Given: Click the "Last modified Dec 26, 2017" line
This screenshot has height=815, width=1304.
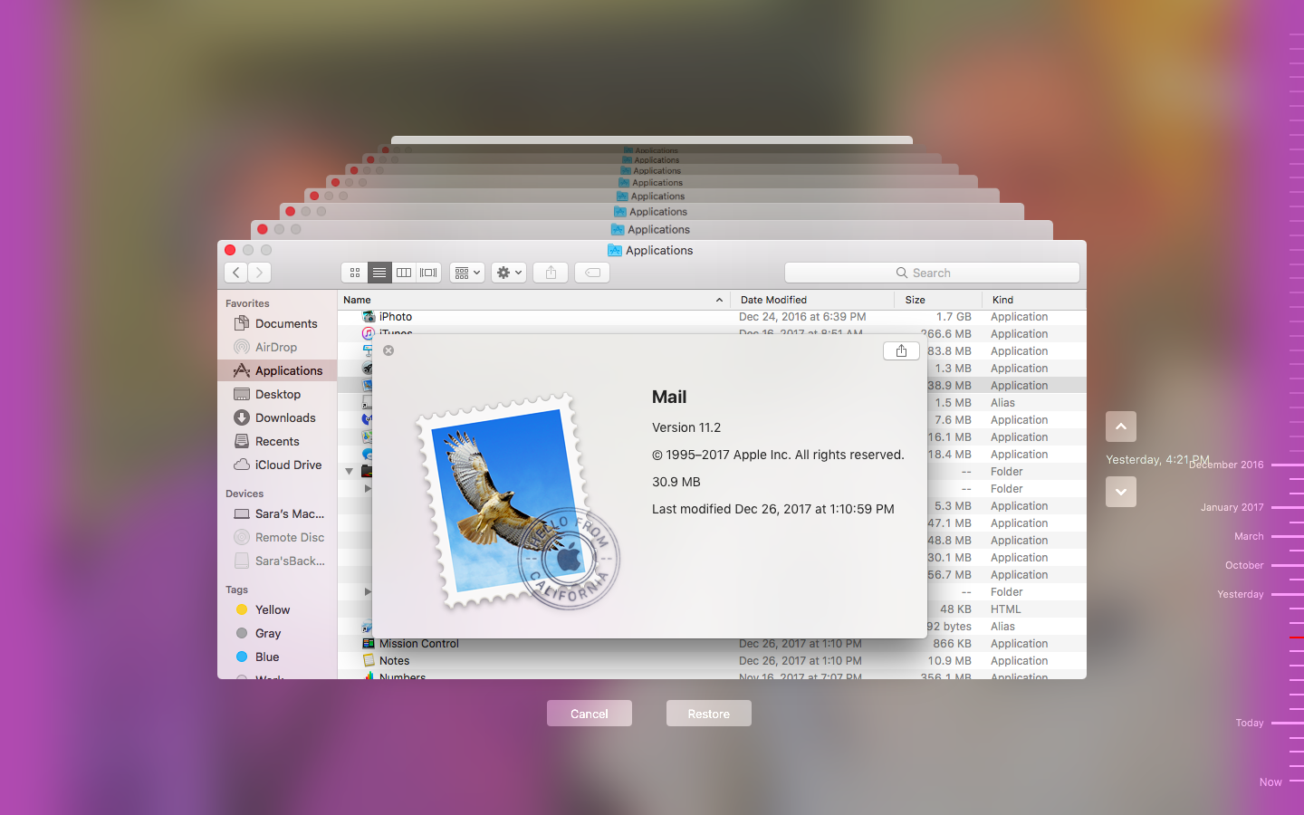Looking at the screenshot, I should pos(773,509).
